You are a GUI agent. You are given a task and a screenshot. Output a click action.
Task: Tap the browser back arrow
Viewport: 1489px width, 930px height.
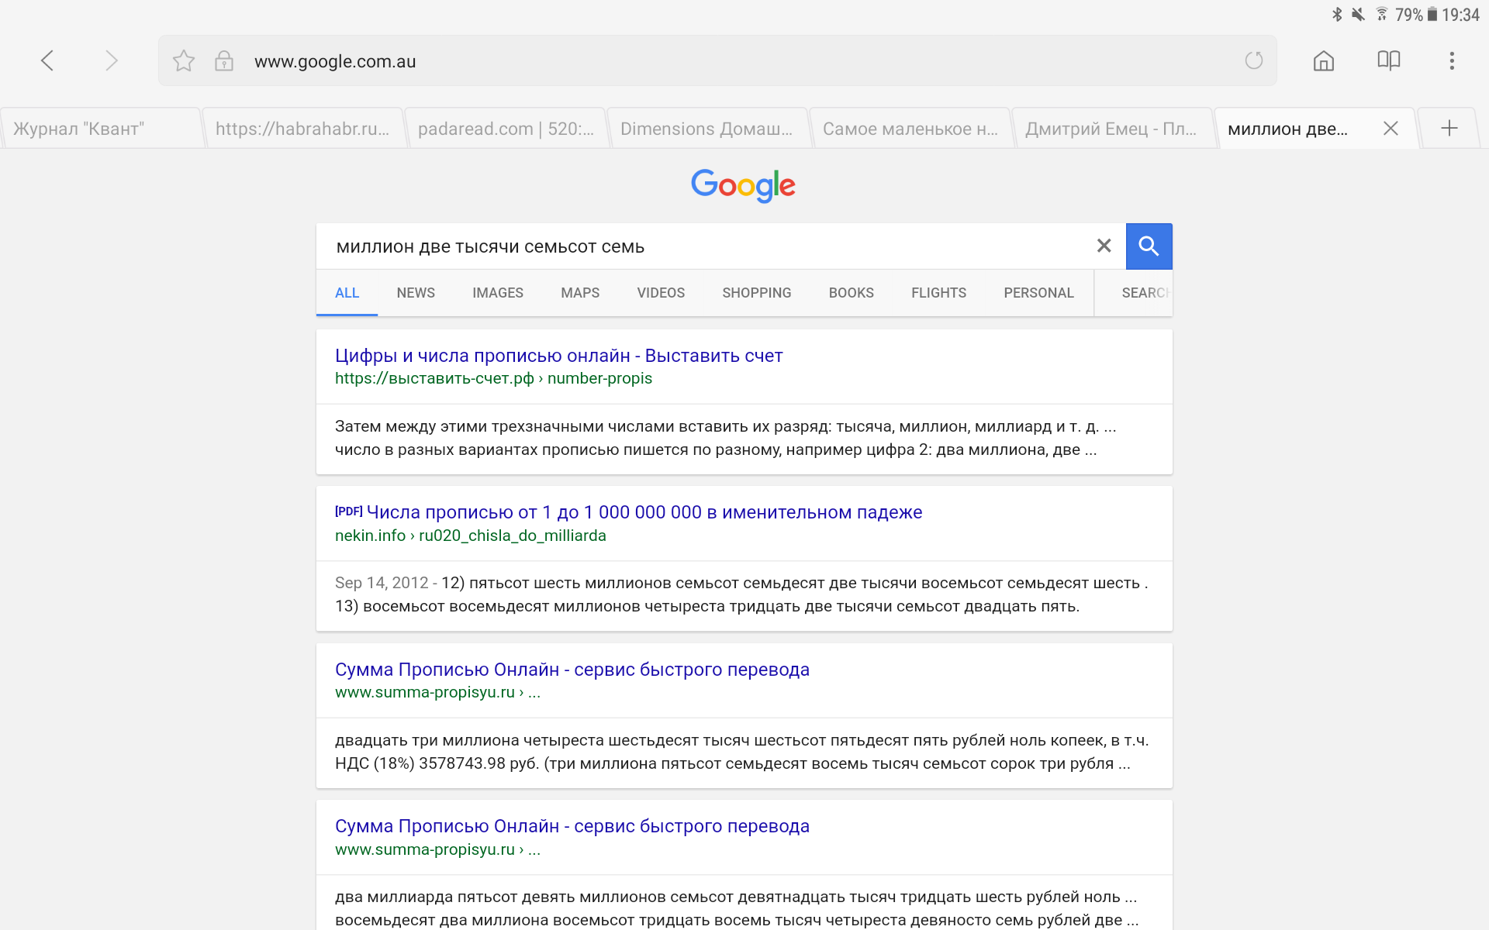coord(47,60)
